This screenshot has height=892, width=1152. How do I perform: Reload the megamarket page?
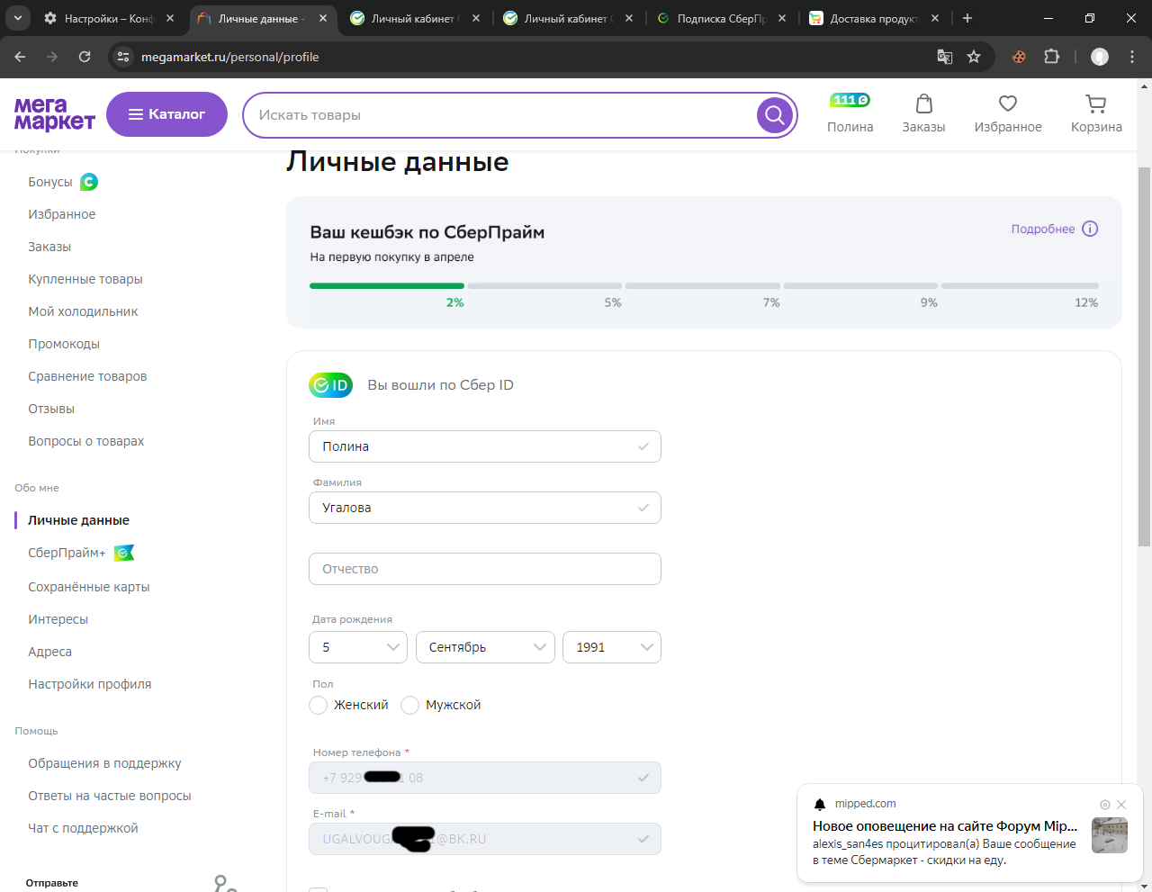point(85,57)
